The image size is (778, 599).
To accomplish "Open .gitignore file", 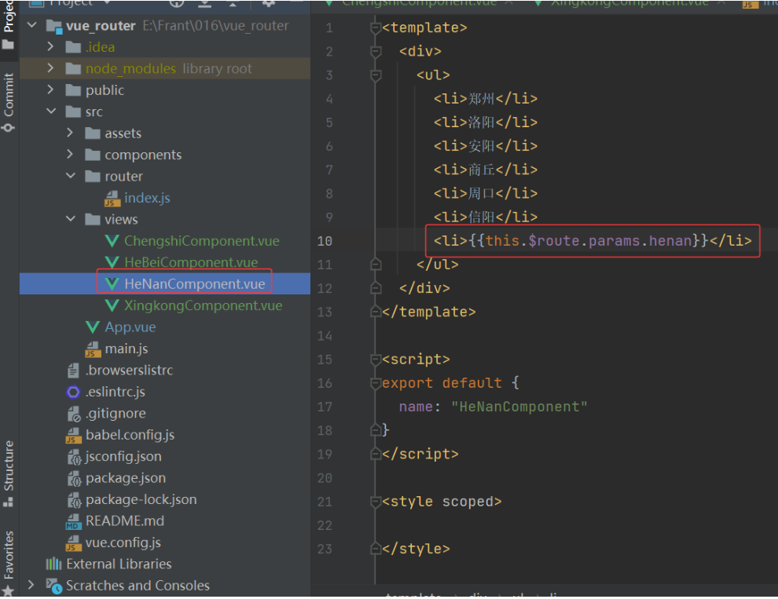I will coord(116,413).
